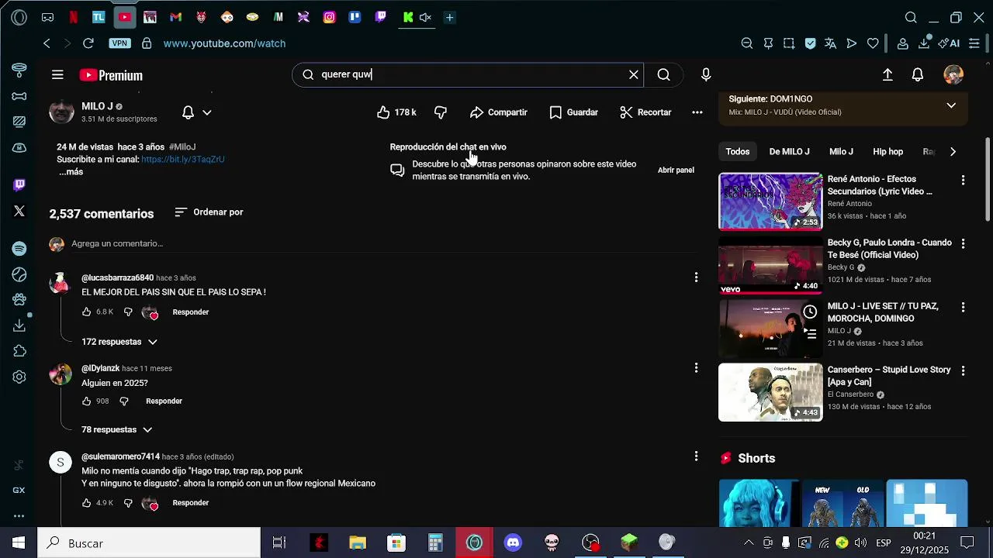The height and width of the screenshot is (558, 993).
Task: Open Easy Setup sliders icon
Action: click(974, 43)
